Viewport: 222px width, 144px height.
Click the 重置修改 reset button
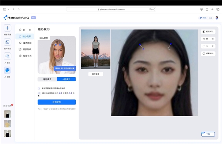[208, 54]
